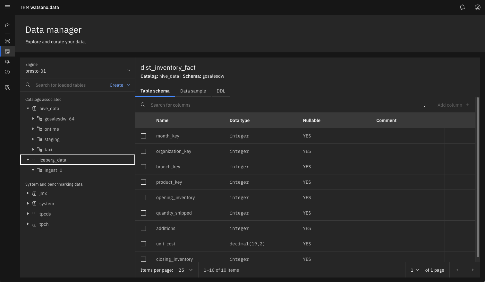
Task: Sort by Data type column header
Action: [x=240, y=120]
